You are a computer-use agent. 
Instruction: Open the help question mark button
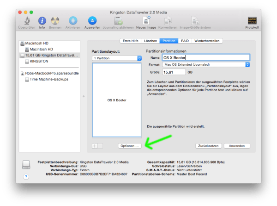26,176
